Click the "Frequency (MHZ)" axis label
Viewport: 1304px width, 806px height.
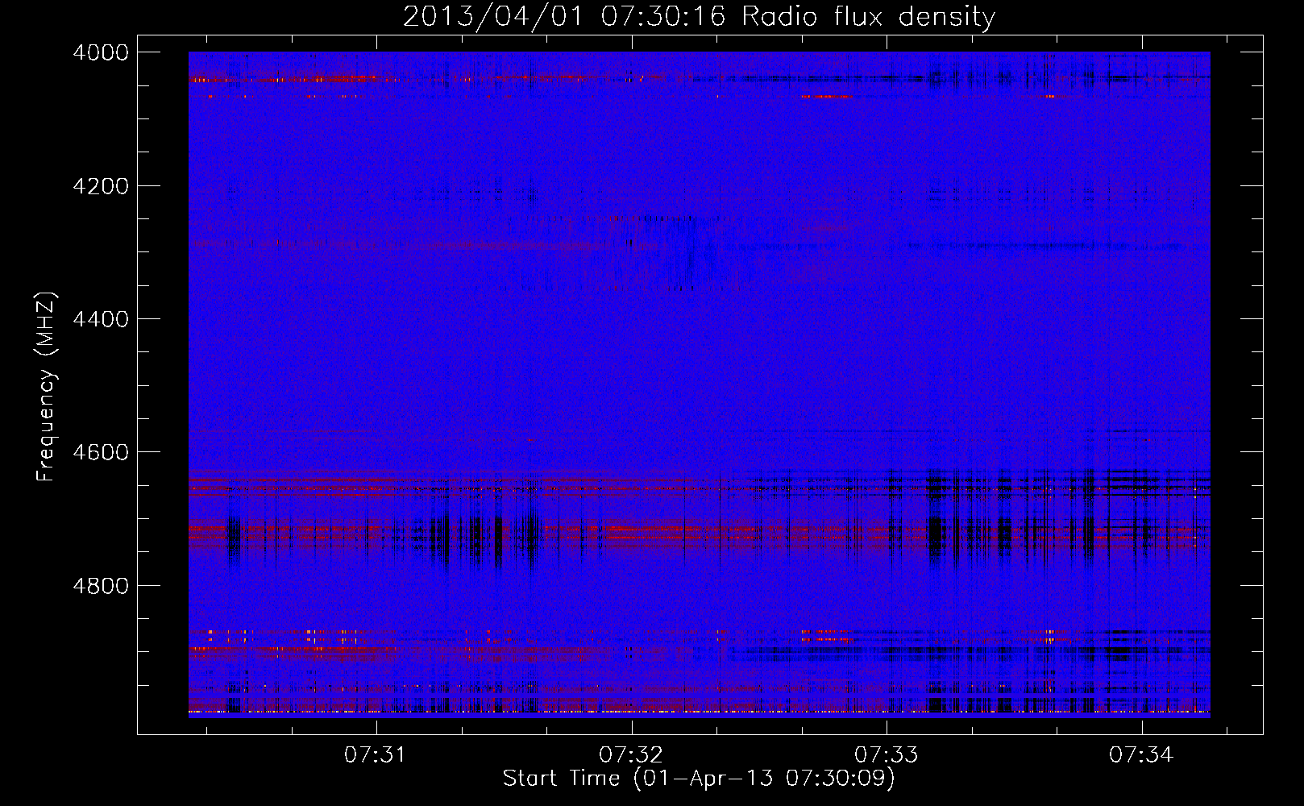click(x=47, y=387)
